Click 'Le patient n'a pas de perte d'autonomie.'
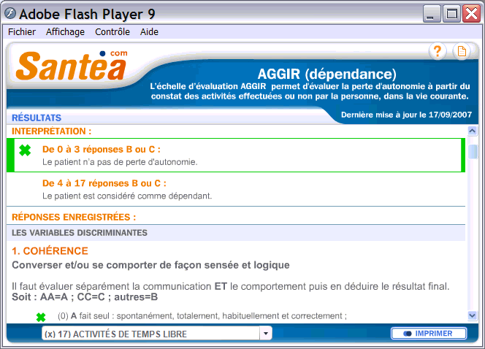485x349 pixels. pyautogui.click(x=120, y=162)
